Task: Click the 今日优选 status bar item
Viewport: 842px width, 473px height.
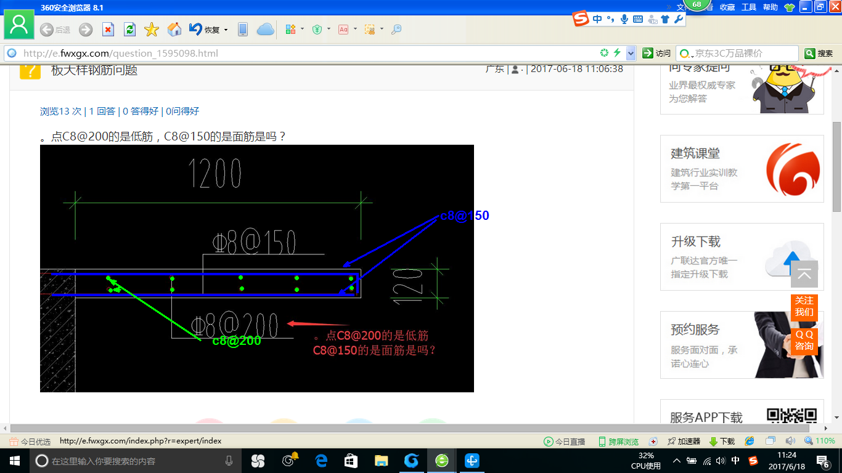Action: [30, 442]
